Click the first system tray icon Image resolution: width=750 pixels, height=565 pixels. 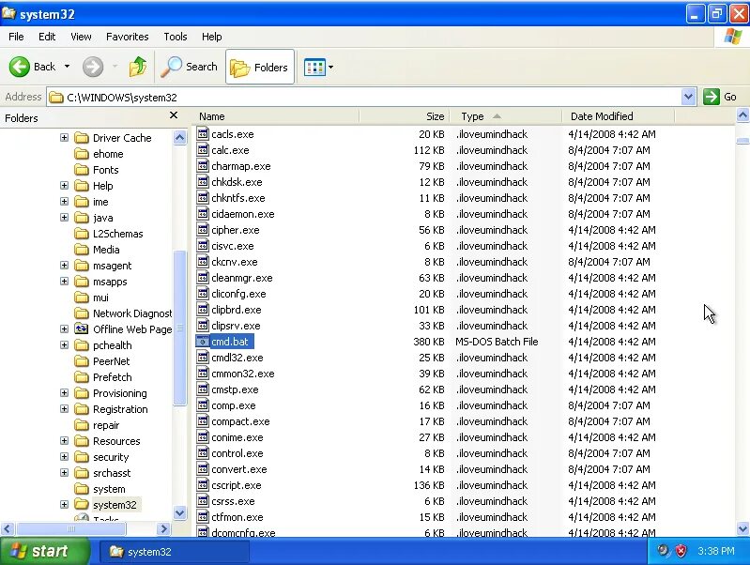click(x=664, y=551)
